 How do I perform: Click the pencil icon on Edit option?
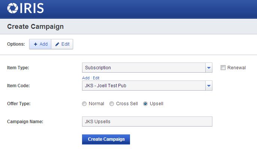click(57, 44)
